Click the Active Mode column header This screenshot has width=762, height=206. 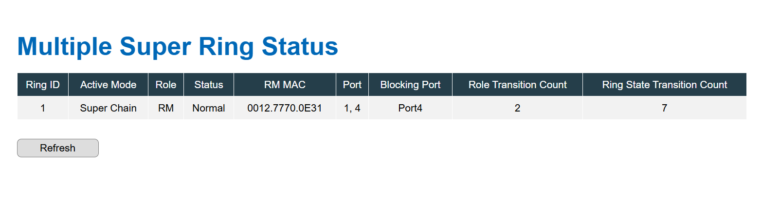tap(109, 85)
